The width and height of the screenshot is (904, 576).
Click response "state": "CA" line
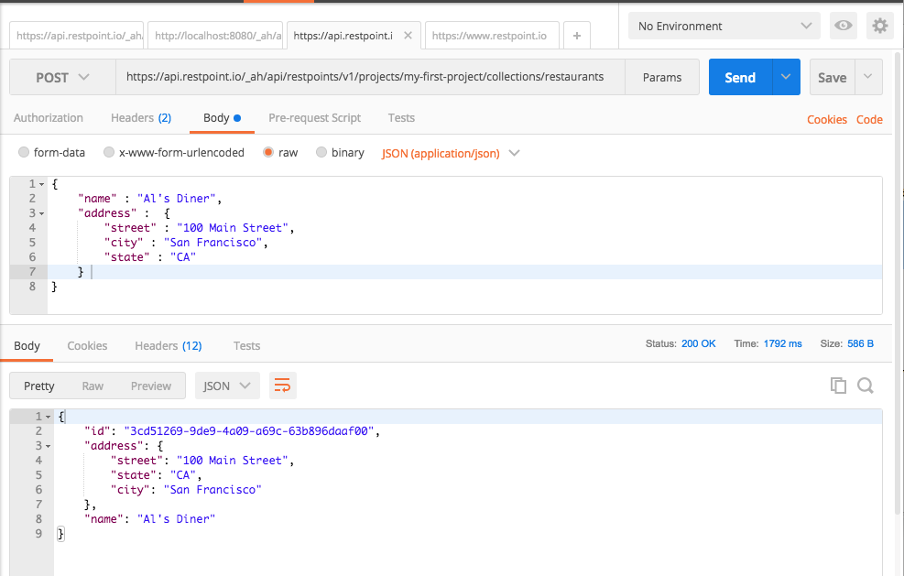157,475
